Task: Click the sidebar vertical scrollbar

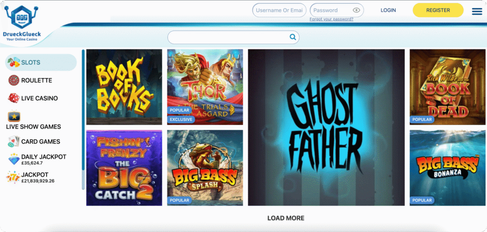Action: pyautogui.click(x=83, y=120)
